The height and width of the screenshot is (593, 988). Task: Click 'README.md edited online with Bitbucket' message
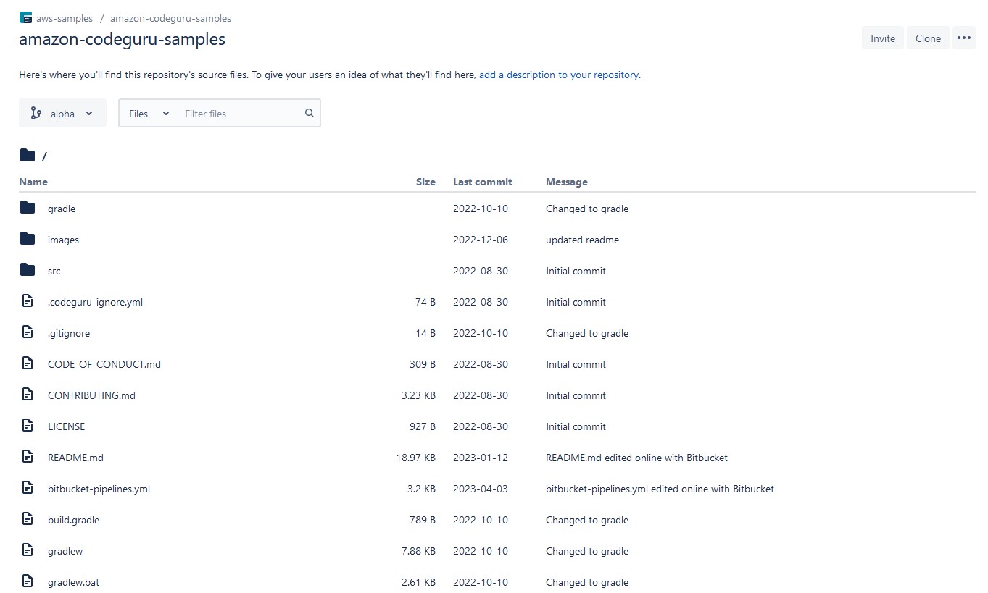[636, 458]
